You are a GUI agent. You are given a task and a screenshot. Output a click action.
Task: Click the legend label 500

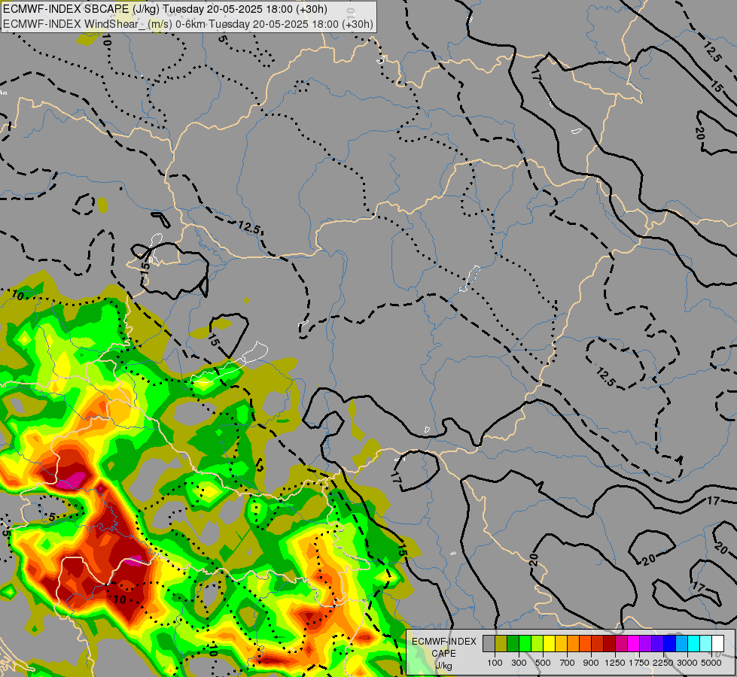(x=543, y=663)
